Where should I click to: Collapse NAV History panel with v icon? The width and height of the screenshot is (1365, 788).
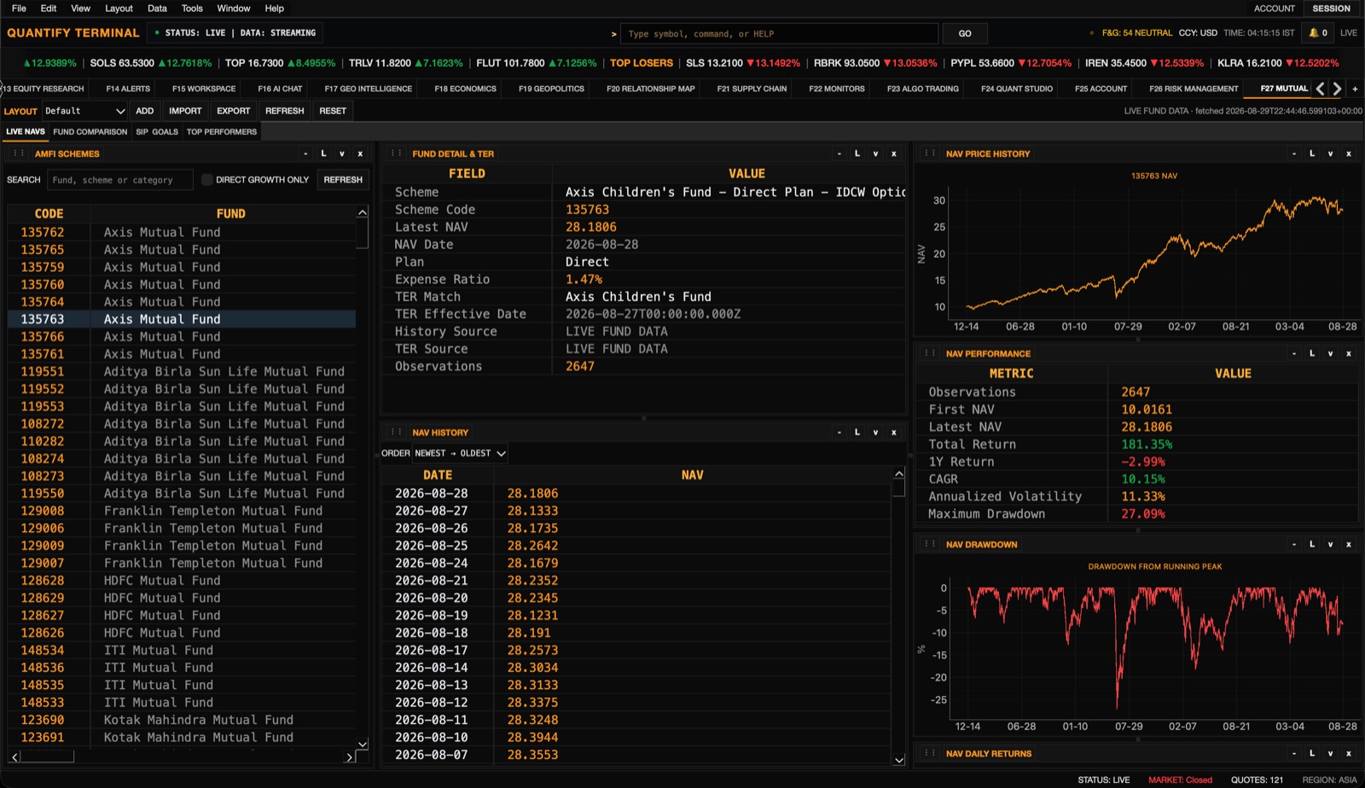point(875,432)
